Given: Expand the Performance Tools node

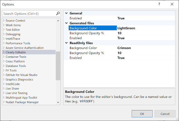Looking at the screenshot, I should [4, 43].
